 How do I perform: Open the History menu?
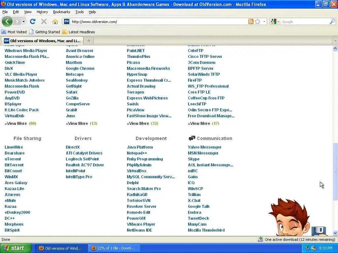click(42, 12)
